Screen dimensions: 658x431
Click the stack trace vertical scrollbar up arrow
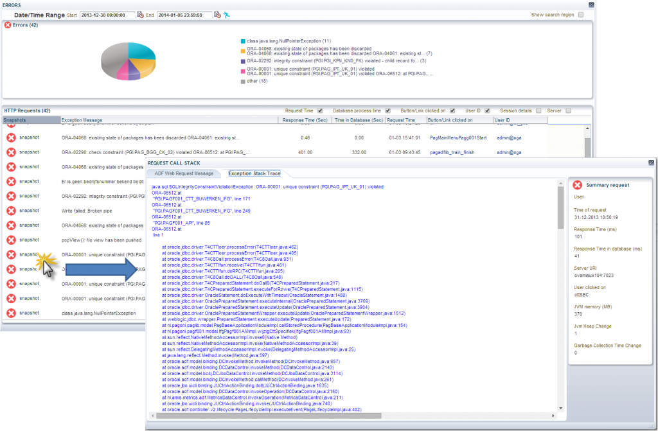pos(560,184)
